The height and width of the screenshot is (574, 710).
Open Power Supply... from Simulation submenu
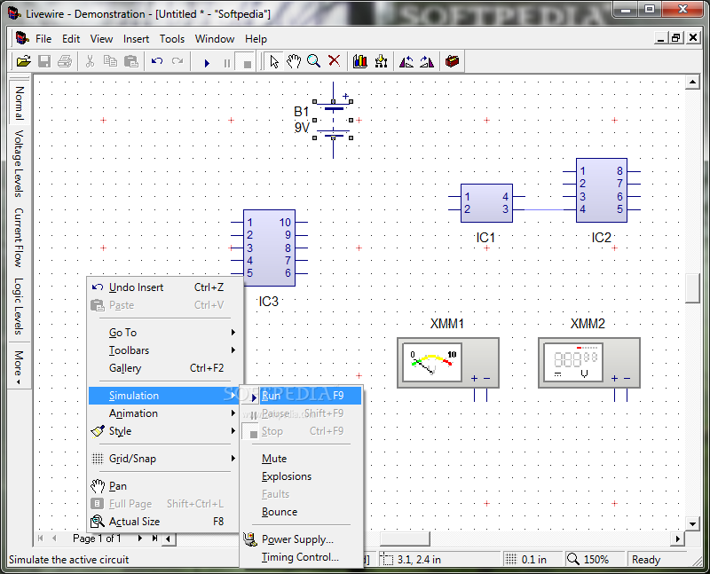pos(302,539)
